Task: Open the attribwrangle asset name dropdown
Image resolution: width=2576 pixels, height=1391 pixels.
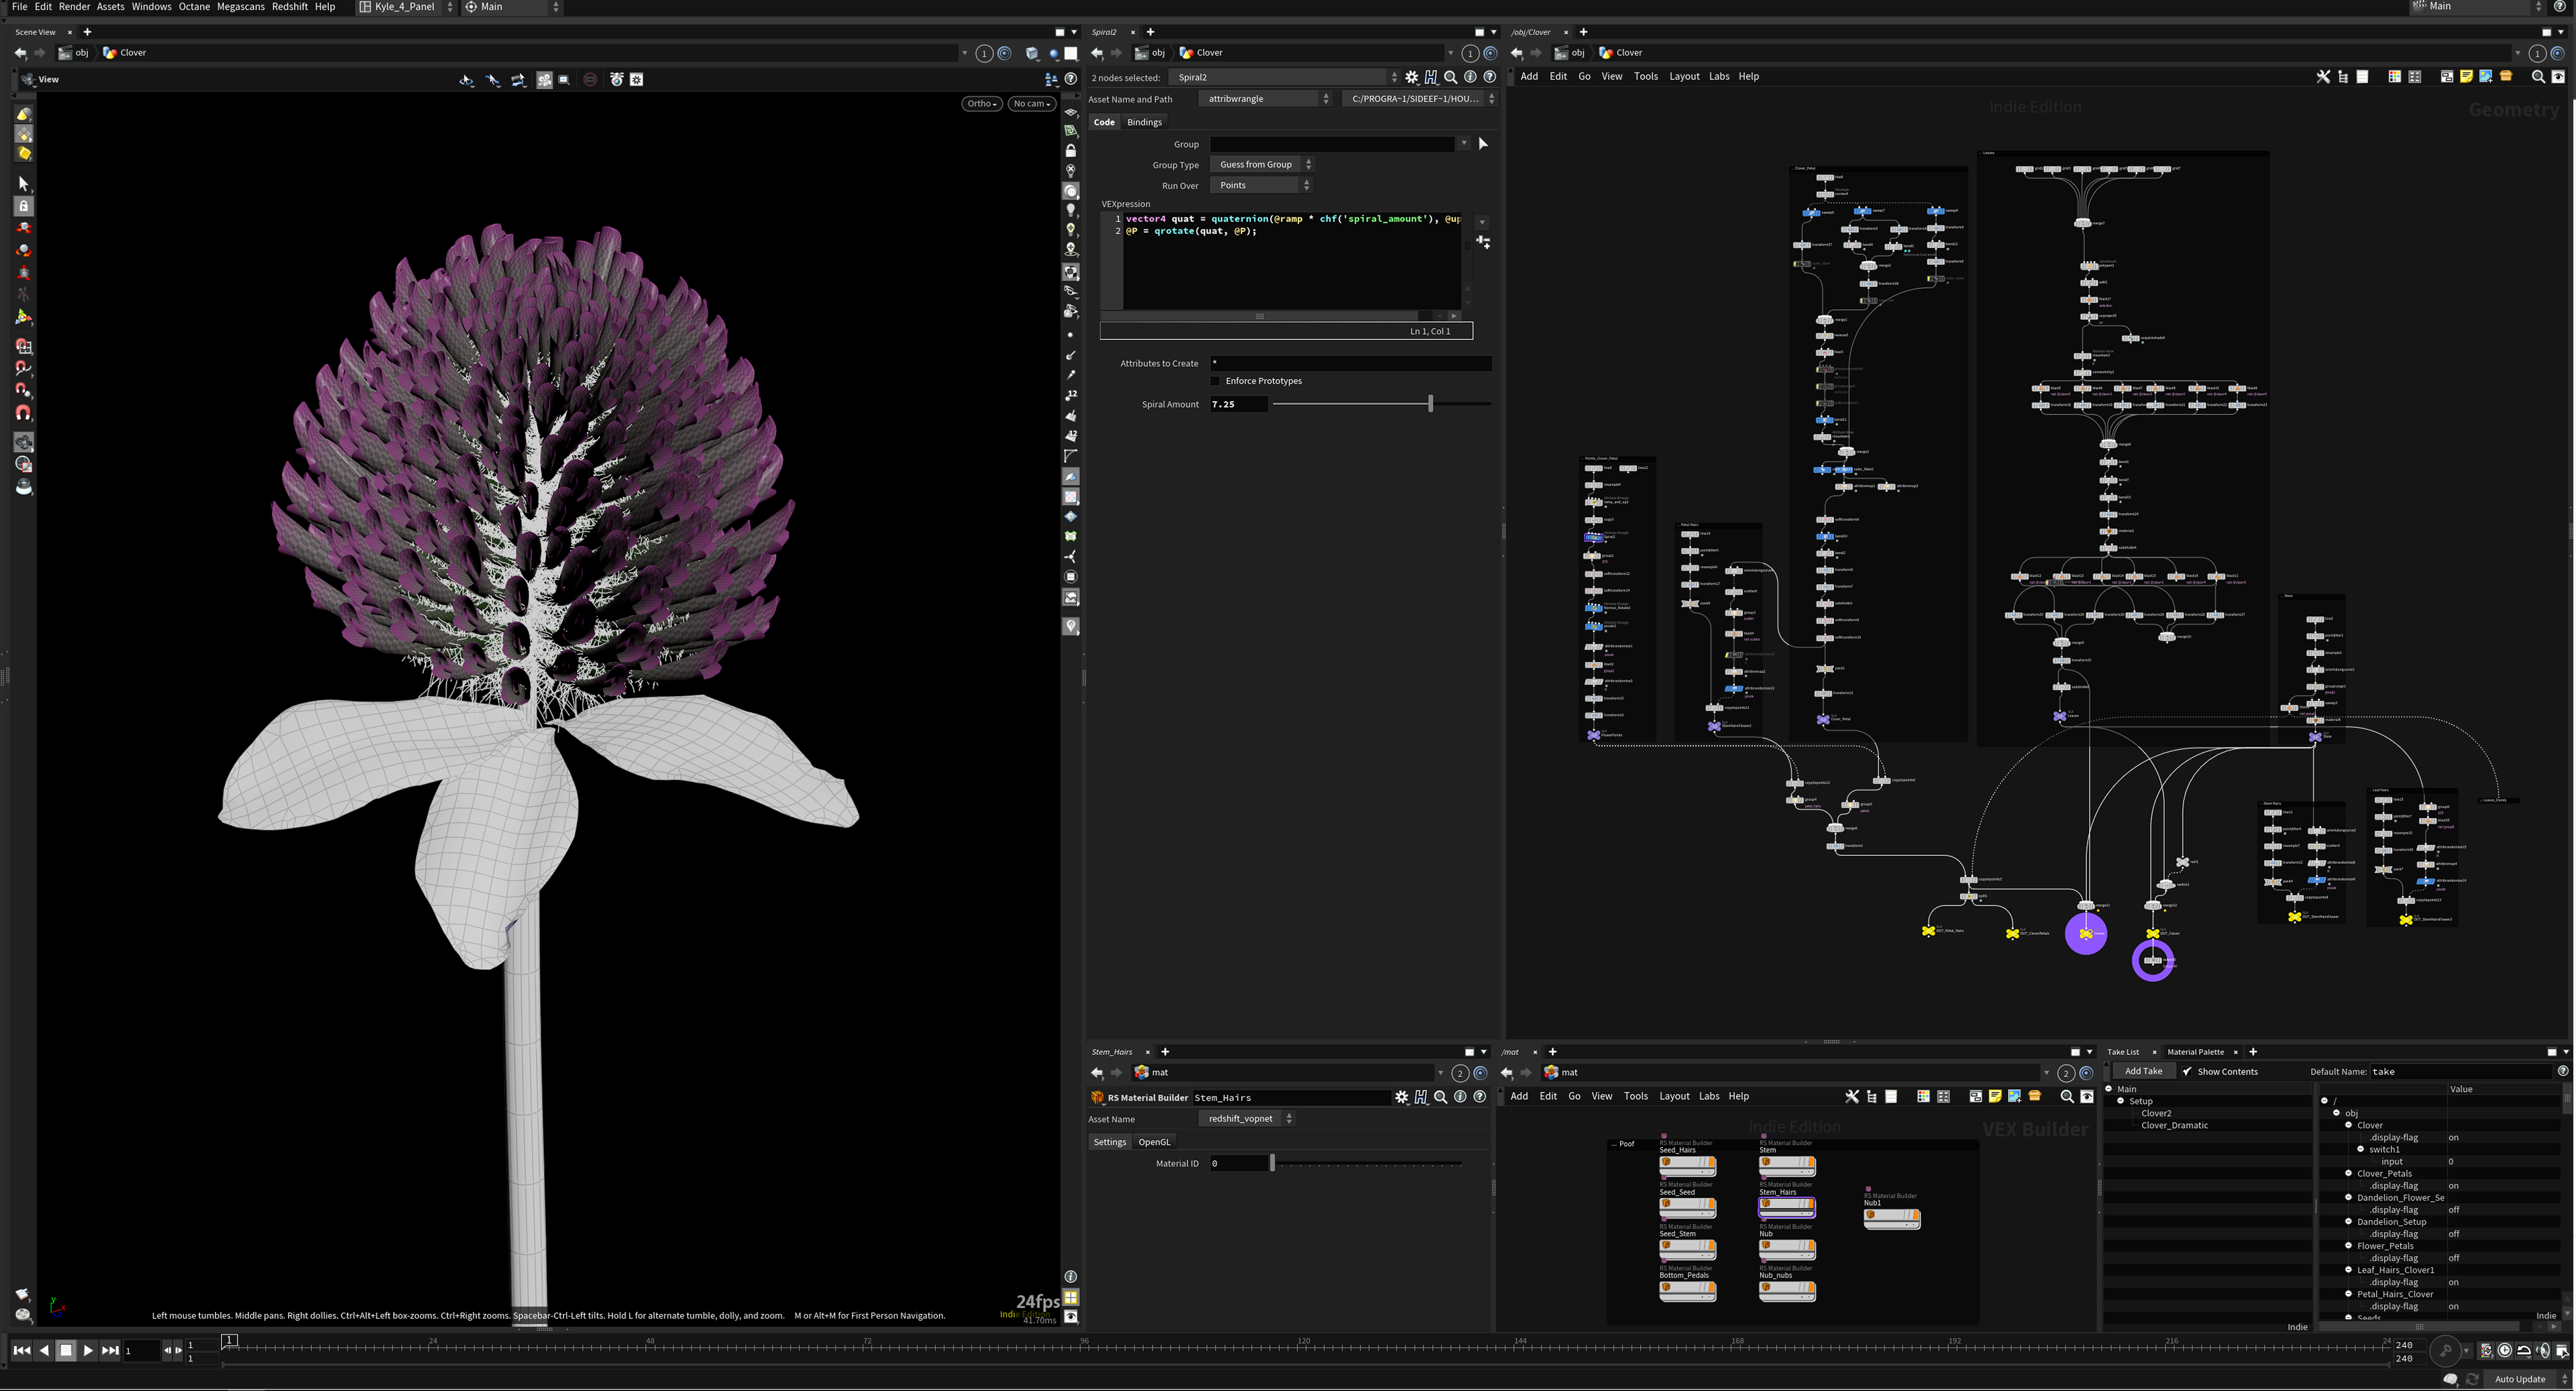Action: (x=1266, y=99)
